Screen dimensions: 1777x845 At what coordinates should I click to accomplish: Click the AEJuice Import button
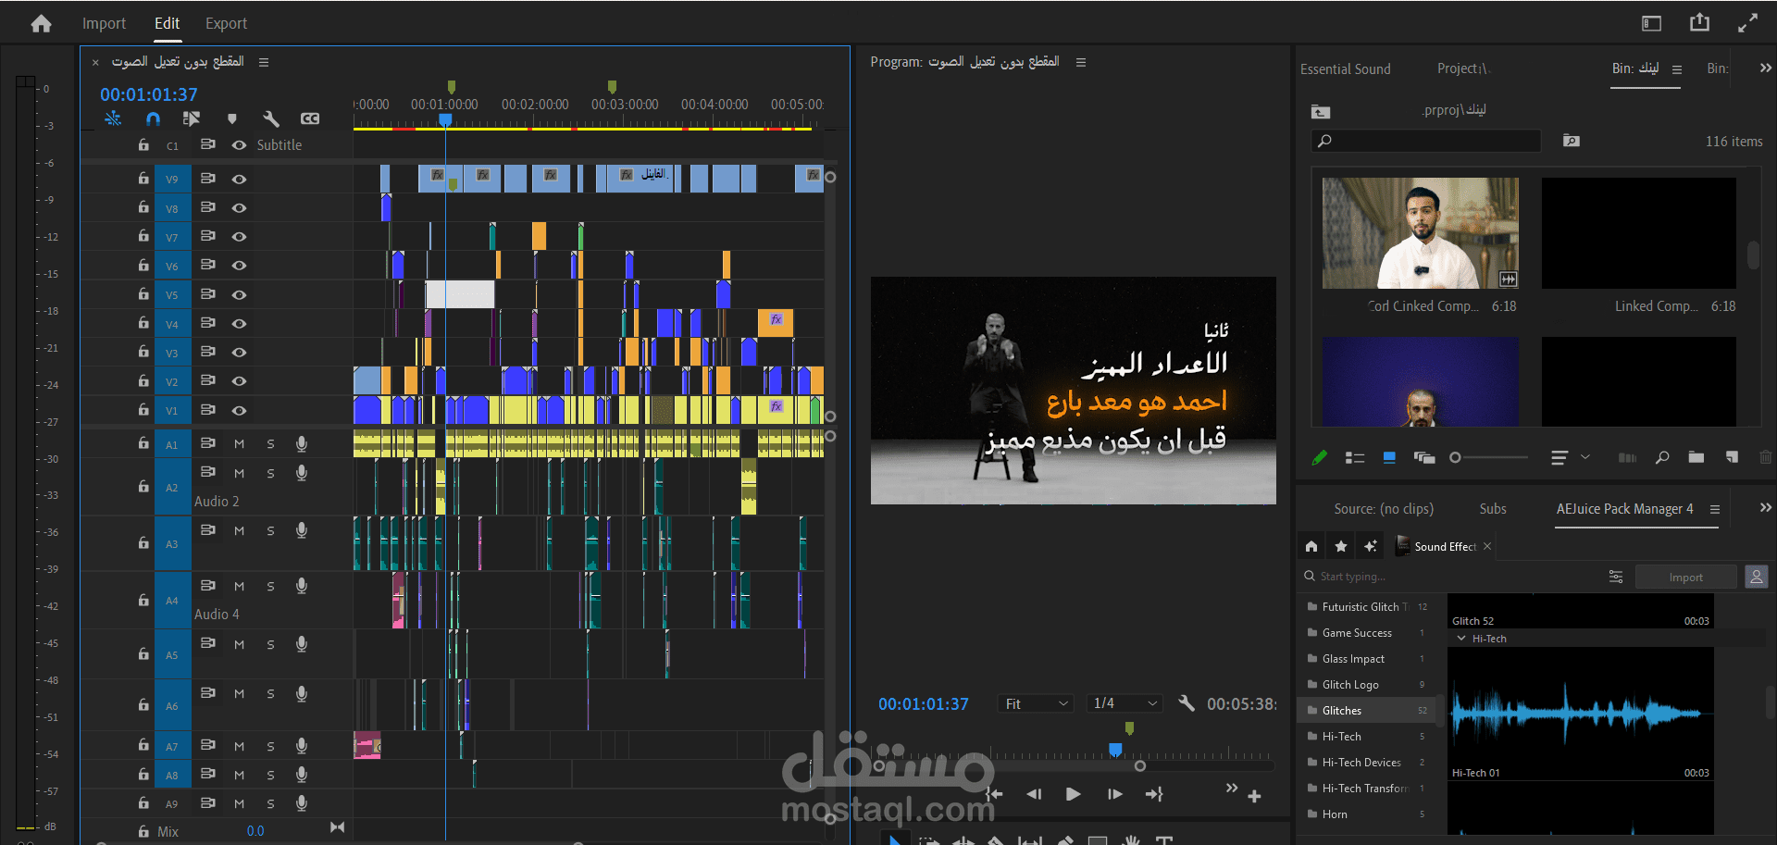coord(1686,577)
